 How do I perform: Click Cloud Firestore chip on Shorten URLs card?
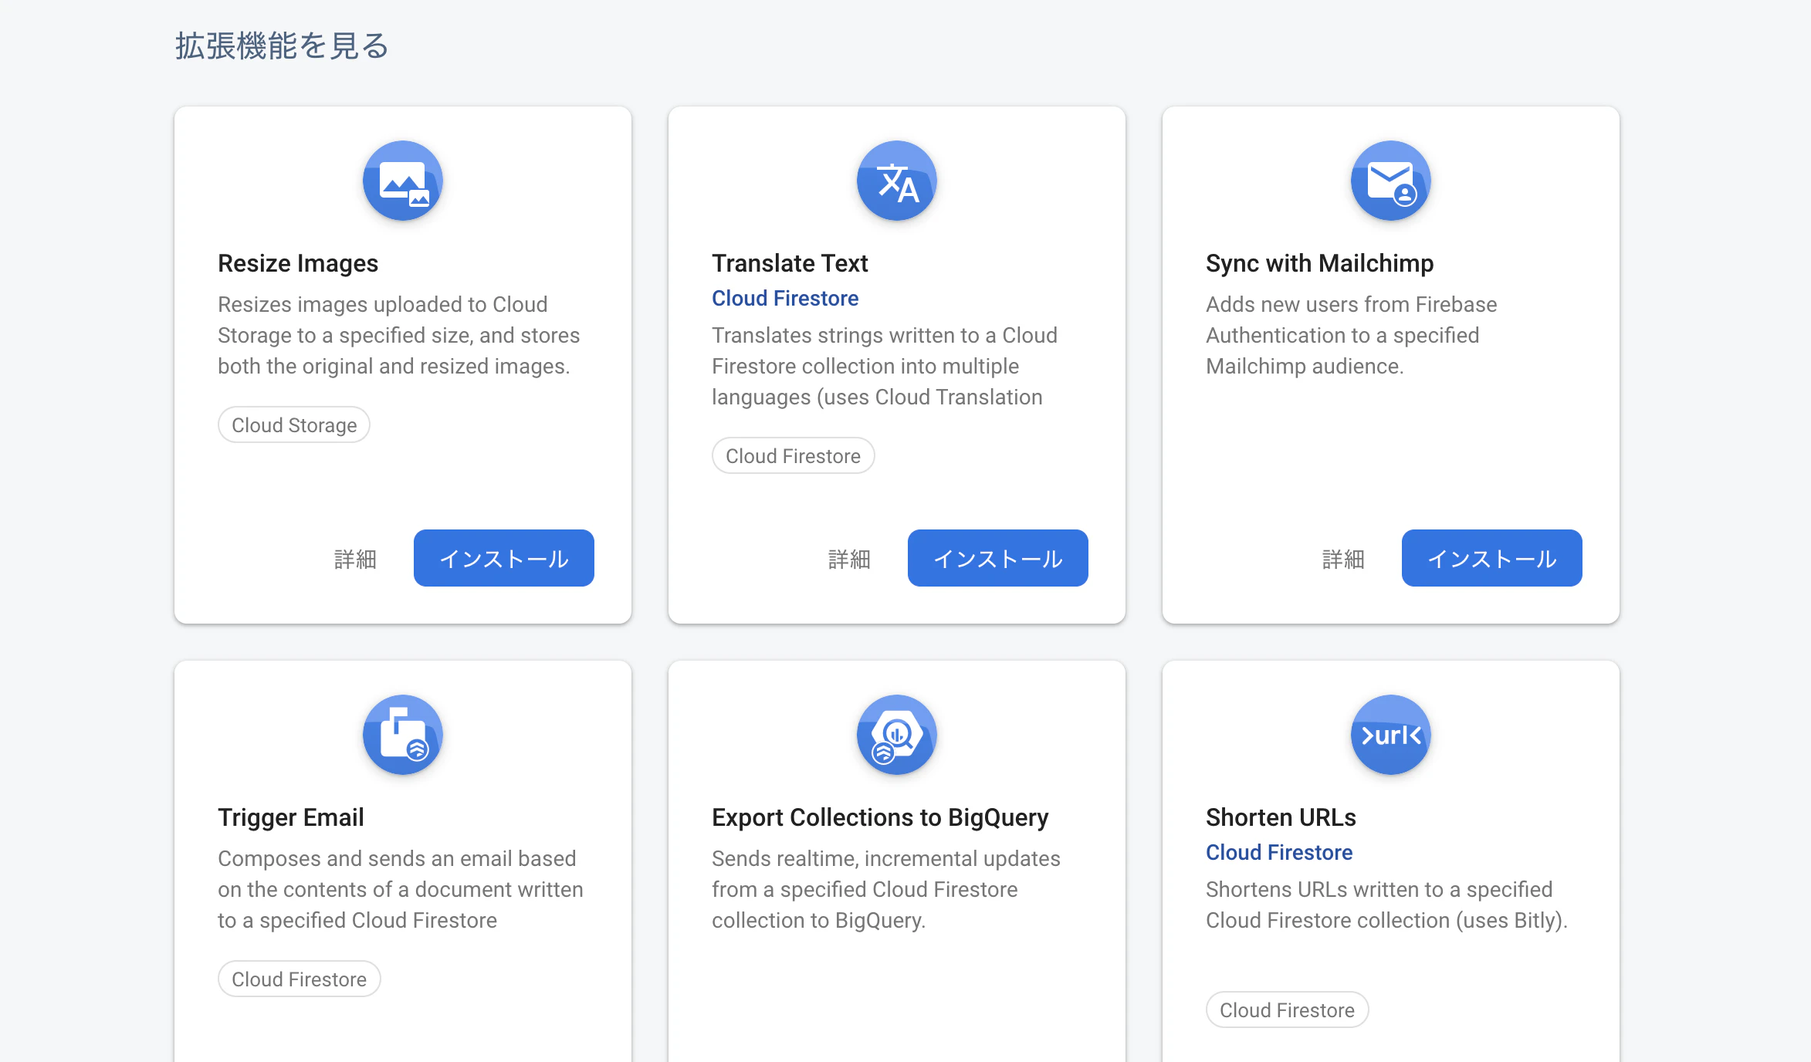pyautogui.click(x=1287, y=1010)
